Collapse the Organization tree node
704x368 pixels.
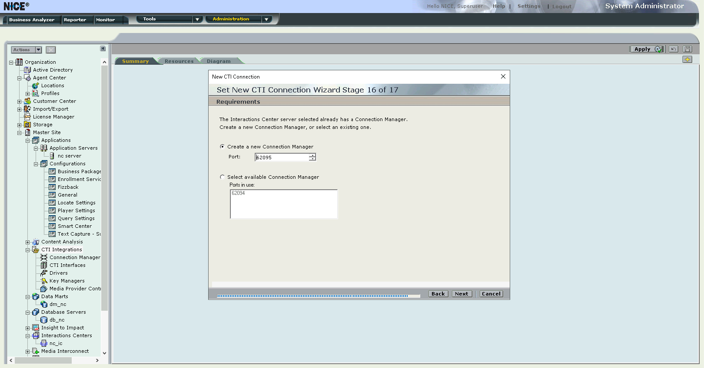click(x=11, y=62)
